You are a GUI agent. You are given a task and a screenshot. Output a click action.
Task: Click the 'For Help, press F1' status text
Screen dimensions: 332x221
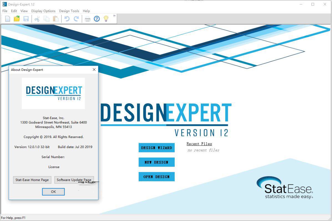13,218
